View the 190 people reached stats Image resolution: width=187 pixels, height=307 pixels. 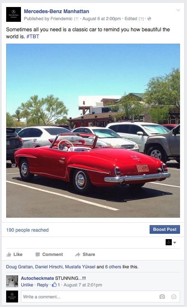(x=28, y=230)
